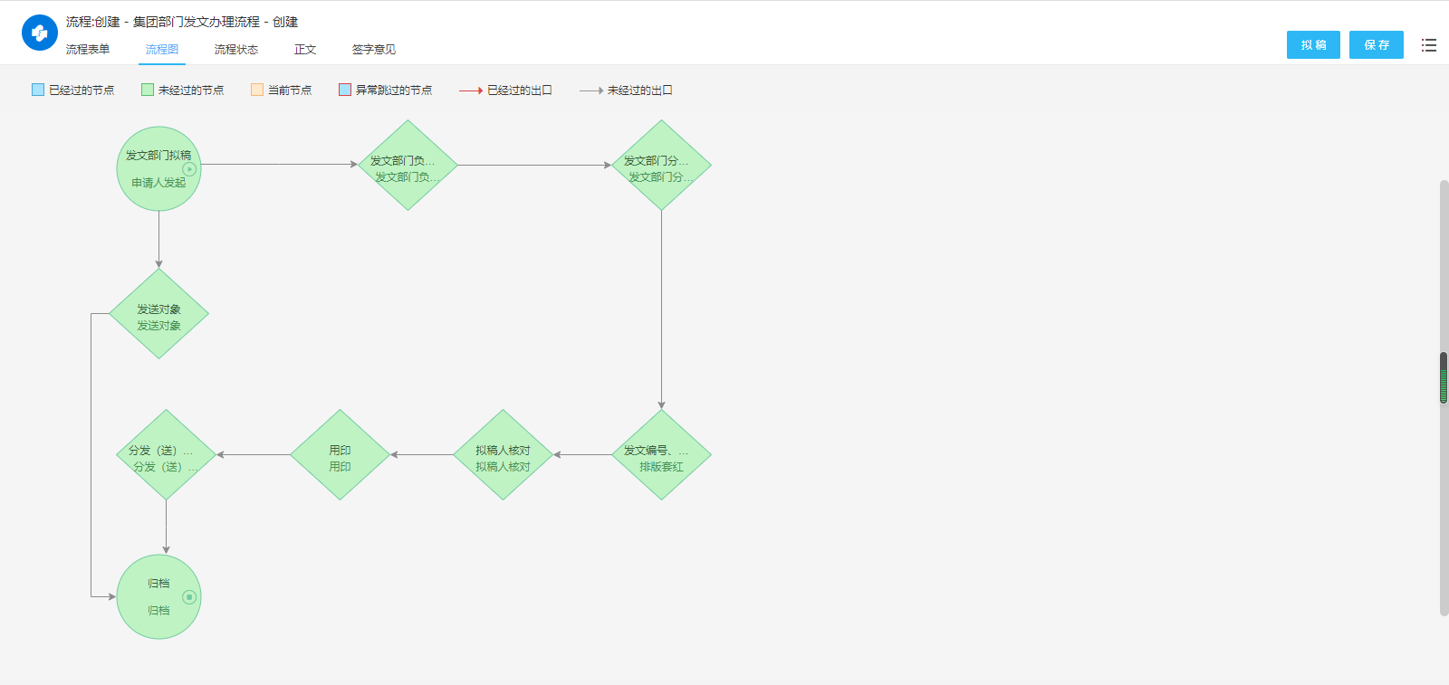1449x685 pixels.
Task: Click the 排版套红 text in the diamond node
Action: pyautogui.click(x=661, y=467)
